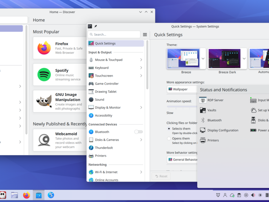Open the Firefox app card in Discover
This screenshot has height=202, width=269.
60,48
